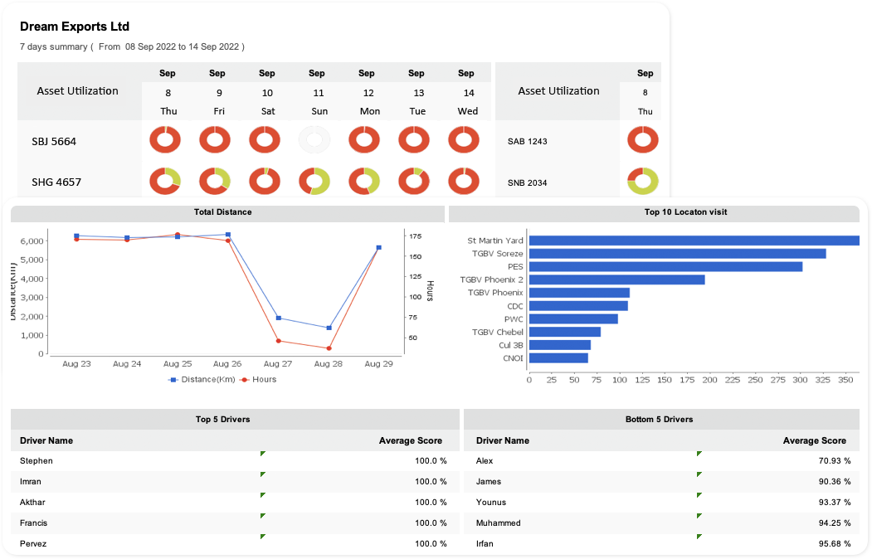Click SAB 1243 utilization donut chart
This screenshot has height=559, width=872.
pyautogui.click(x=643, y=139)
